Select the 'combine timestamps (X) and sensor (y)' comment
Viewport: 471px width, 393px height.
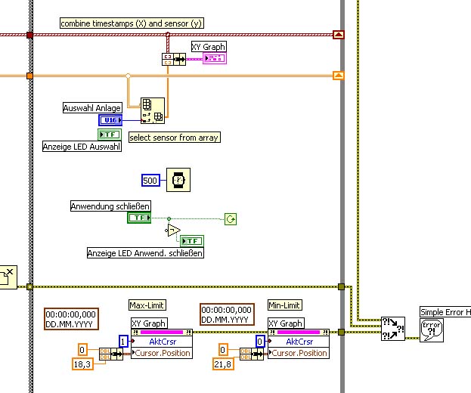pos(132,23)
